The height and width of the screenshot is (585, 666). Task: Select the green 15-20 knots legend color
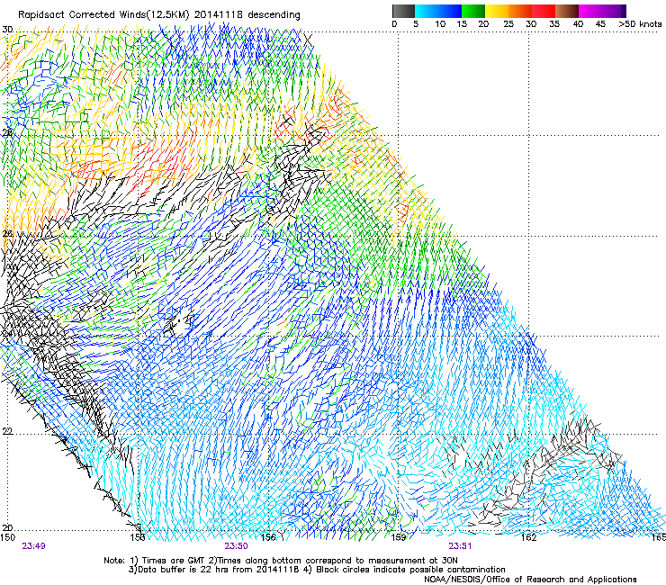(473, 11)
